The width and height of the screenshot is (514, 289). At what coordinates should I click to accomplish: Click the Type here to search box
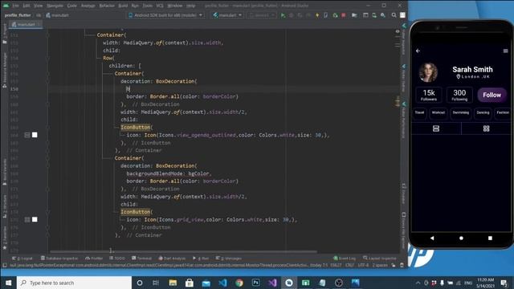[74, 283]
